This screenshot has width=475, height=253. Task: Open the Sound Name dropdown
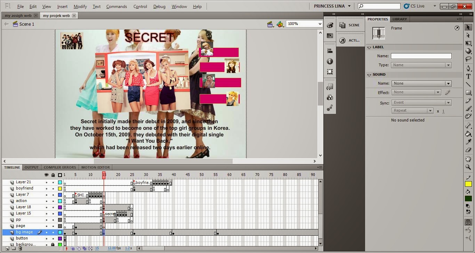(x=421, y=83)
